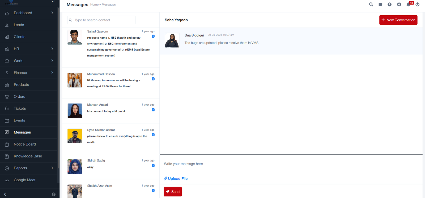Click the Notice Board clipboard icon
The width and height of the screenshot is (425, 198).
[x=7, y=144]
